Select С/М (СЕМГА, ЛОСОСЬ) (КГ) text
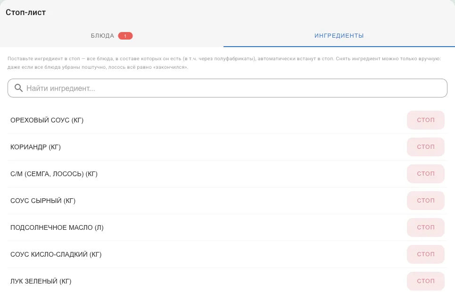 click(54, 174)
